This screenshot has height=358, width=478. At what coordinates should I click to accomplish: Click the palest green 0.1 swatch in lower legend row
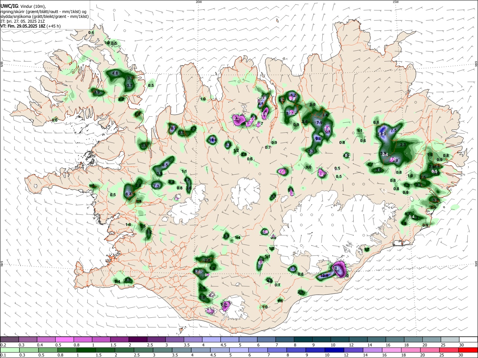tap(9, 350)
